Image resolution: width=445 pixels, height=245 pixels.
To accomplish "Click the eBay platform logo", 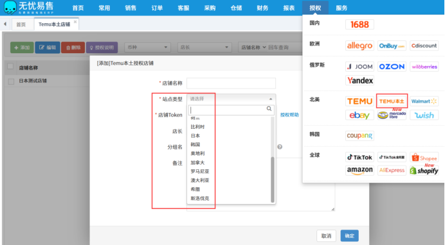I will point(359,115).
